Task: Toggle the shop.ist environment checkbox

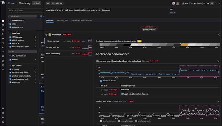Action: 10,60
